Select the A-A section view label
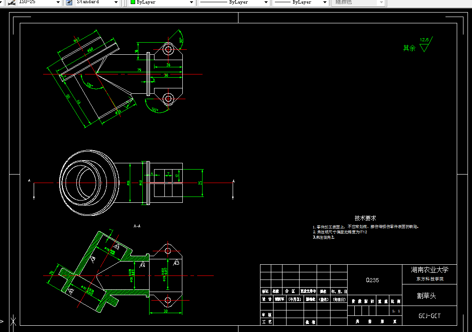 click(137, 226)
